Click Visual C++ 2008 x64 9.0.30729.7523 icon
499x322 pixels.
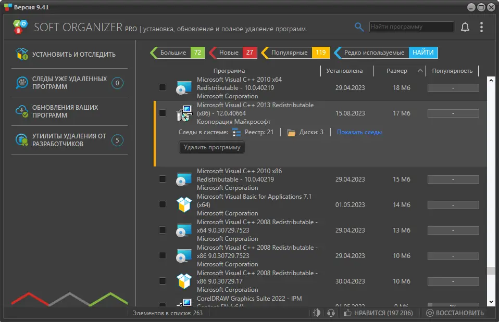[x=184, y=230]
